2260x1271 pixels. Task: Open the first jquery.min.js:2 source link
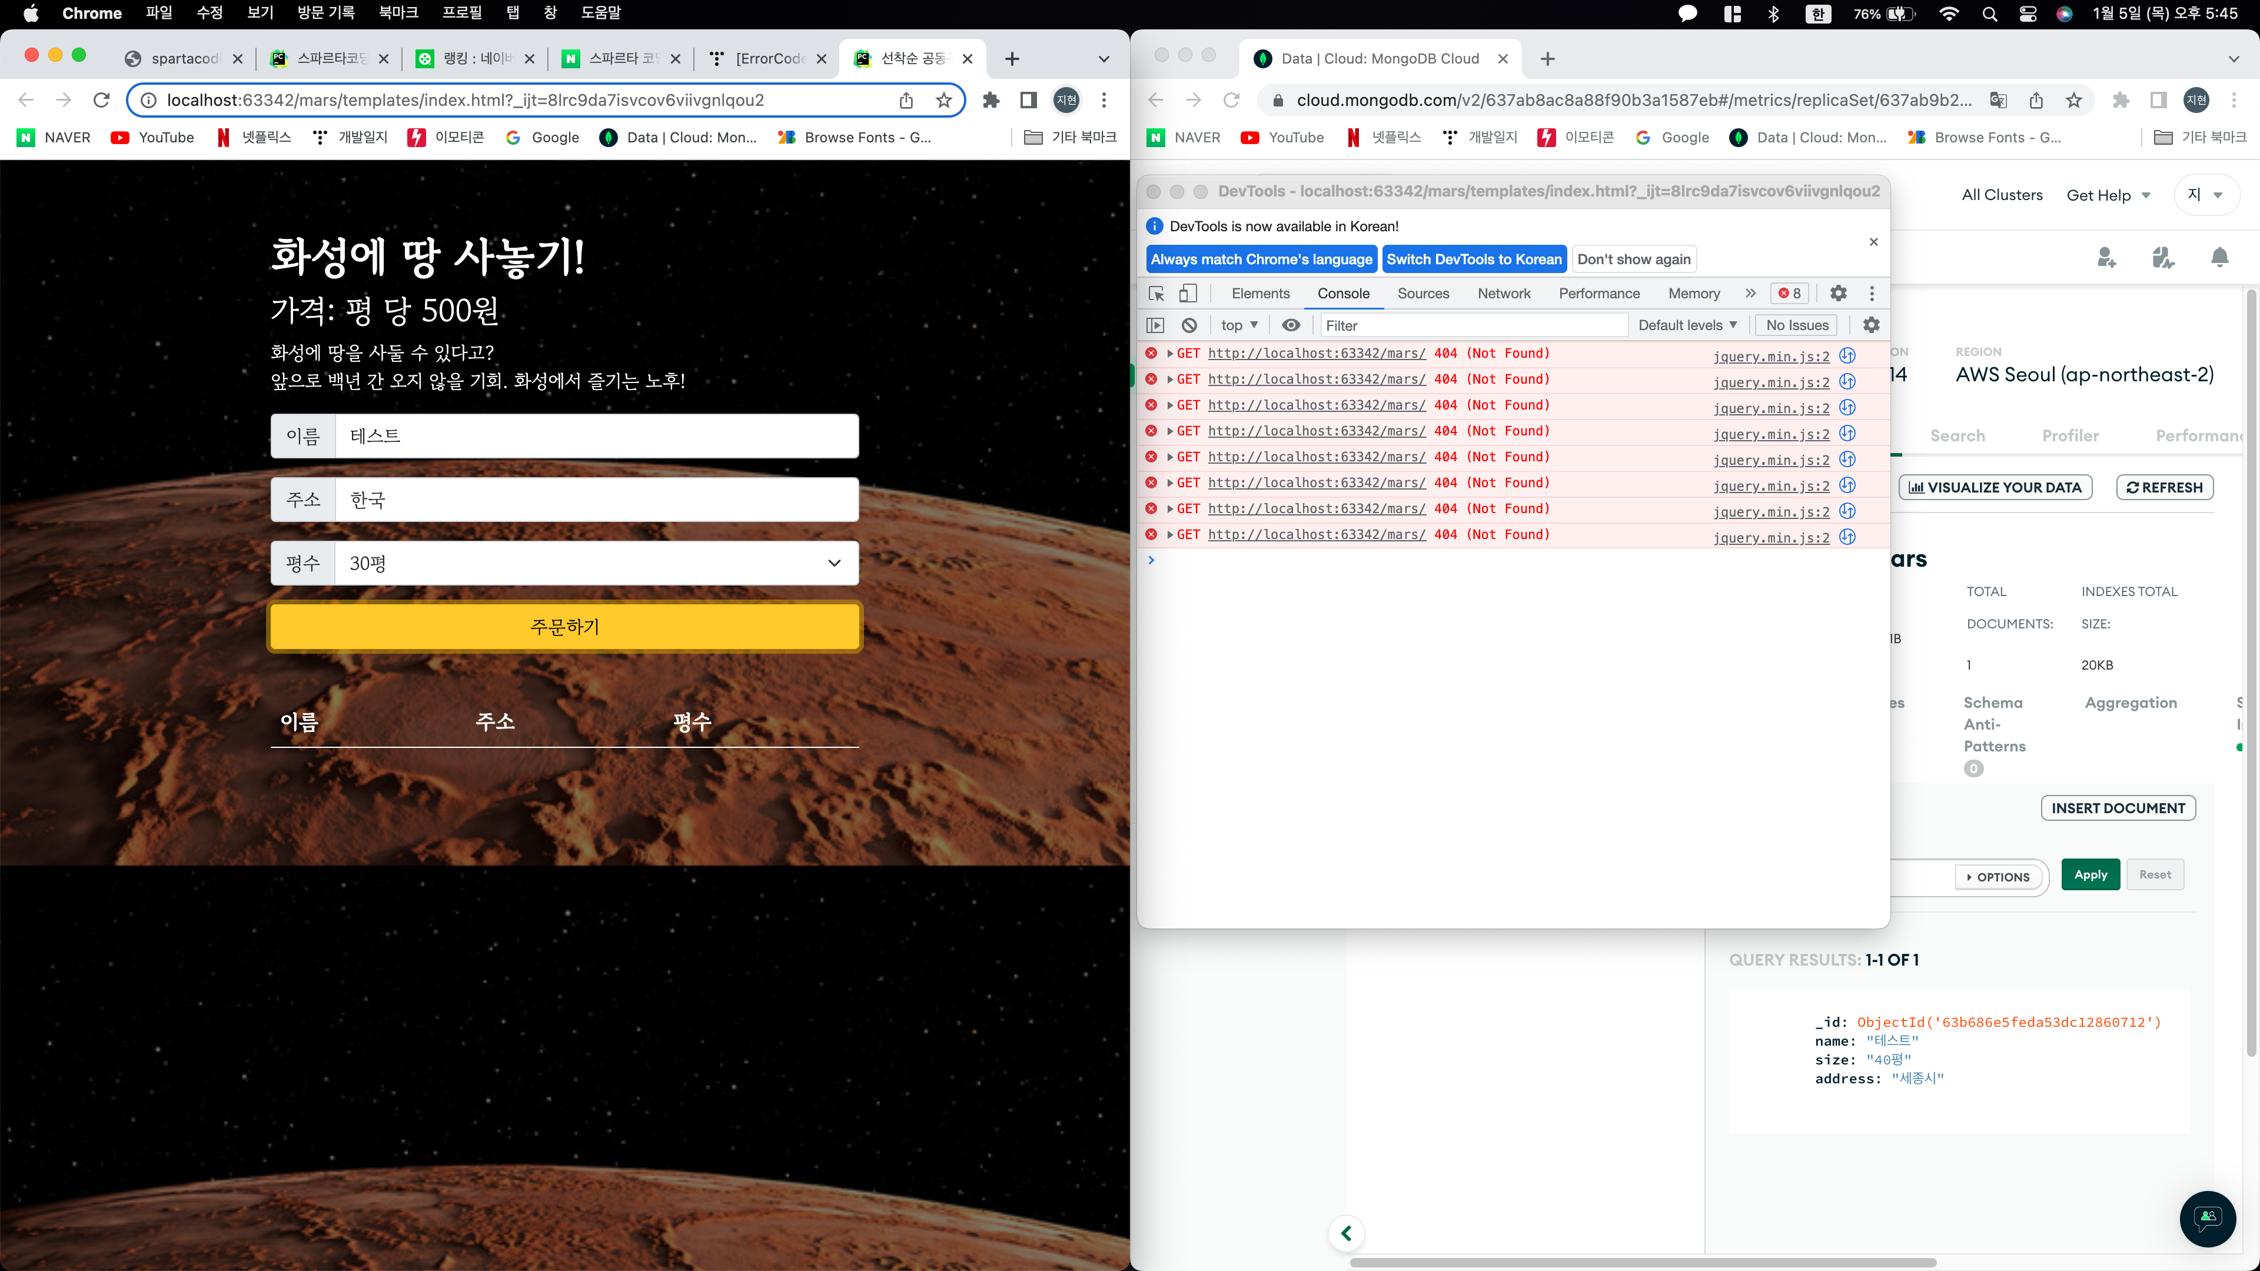click(x=1770, y=356)
